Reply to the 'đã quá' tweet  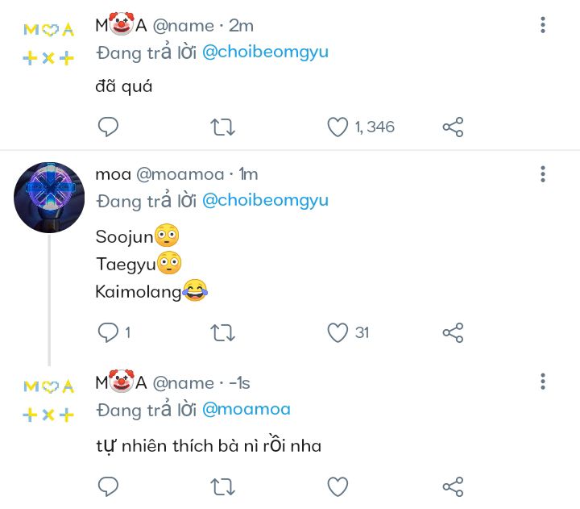(x=108, y=127)
